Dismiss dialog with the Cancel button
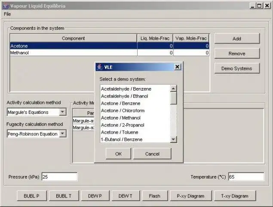The width and height of the screenshot is (273, 207). pos(152,154)
